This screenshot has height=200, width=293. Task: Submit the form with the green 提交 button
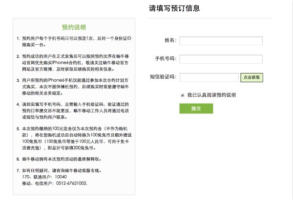196,108
